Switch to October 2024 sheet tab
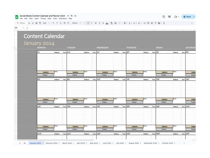The image size is (210, 158). pyautogui.click(x=168, y=143)
